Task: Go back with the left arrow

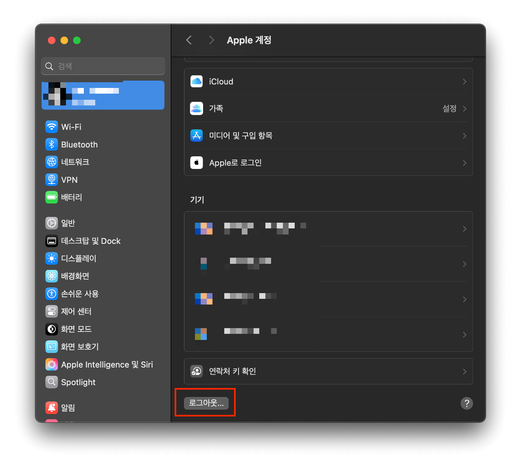Action: coord(189,40)
